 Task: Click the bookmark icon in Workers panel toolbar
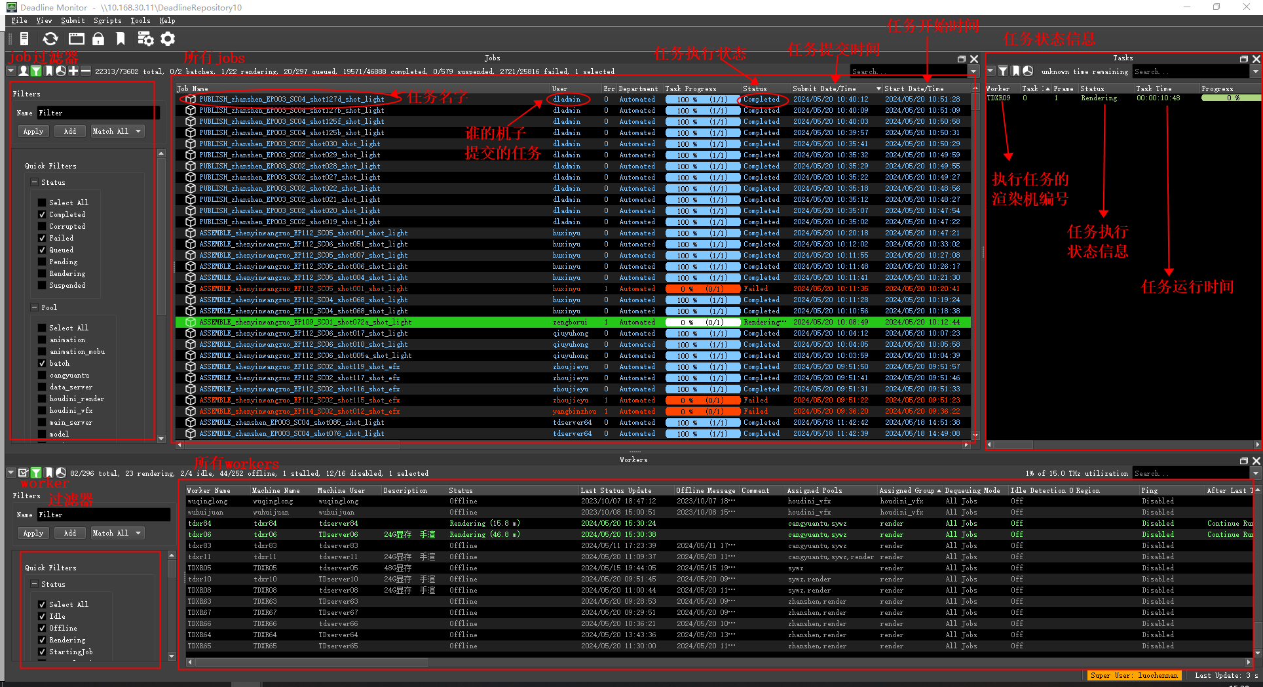coord(48,473)
